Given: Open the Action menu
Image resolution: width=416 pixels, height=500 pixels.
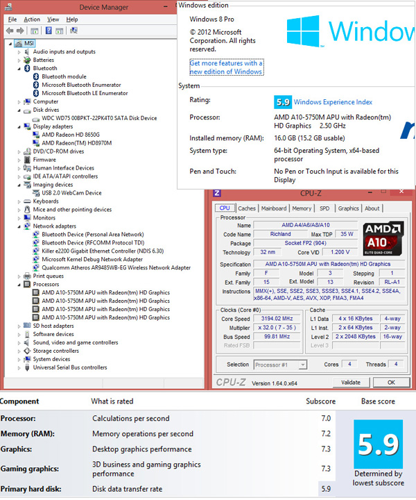Looking at the screenshot, I should (32, 19).
